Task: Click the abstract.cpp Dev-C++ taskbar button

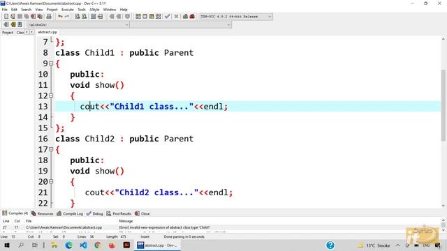Action: coord(157,245)
